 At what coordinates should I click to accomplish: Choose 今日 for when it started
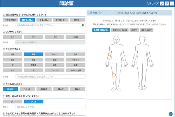(x=12, y=37)
